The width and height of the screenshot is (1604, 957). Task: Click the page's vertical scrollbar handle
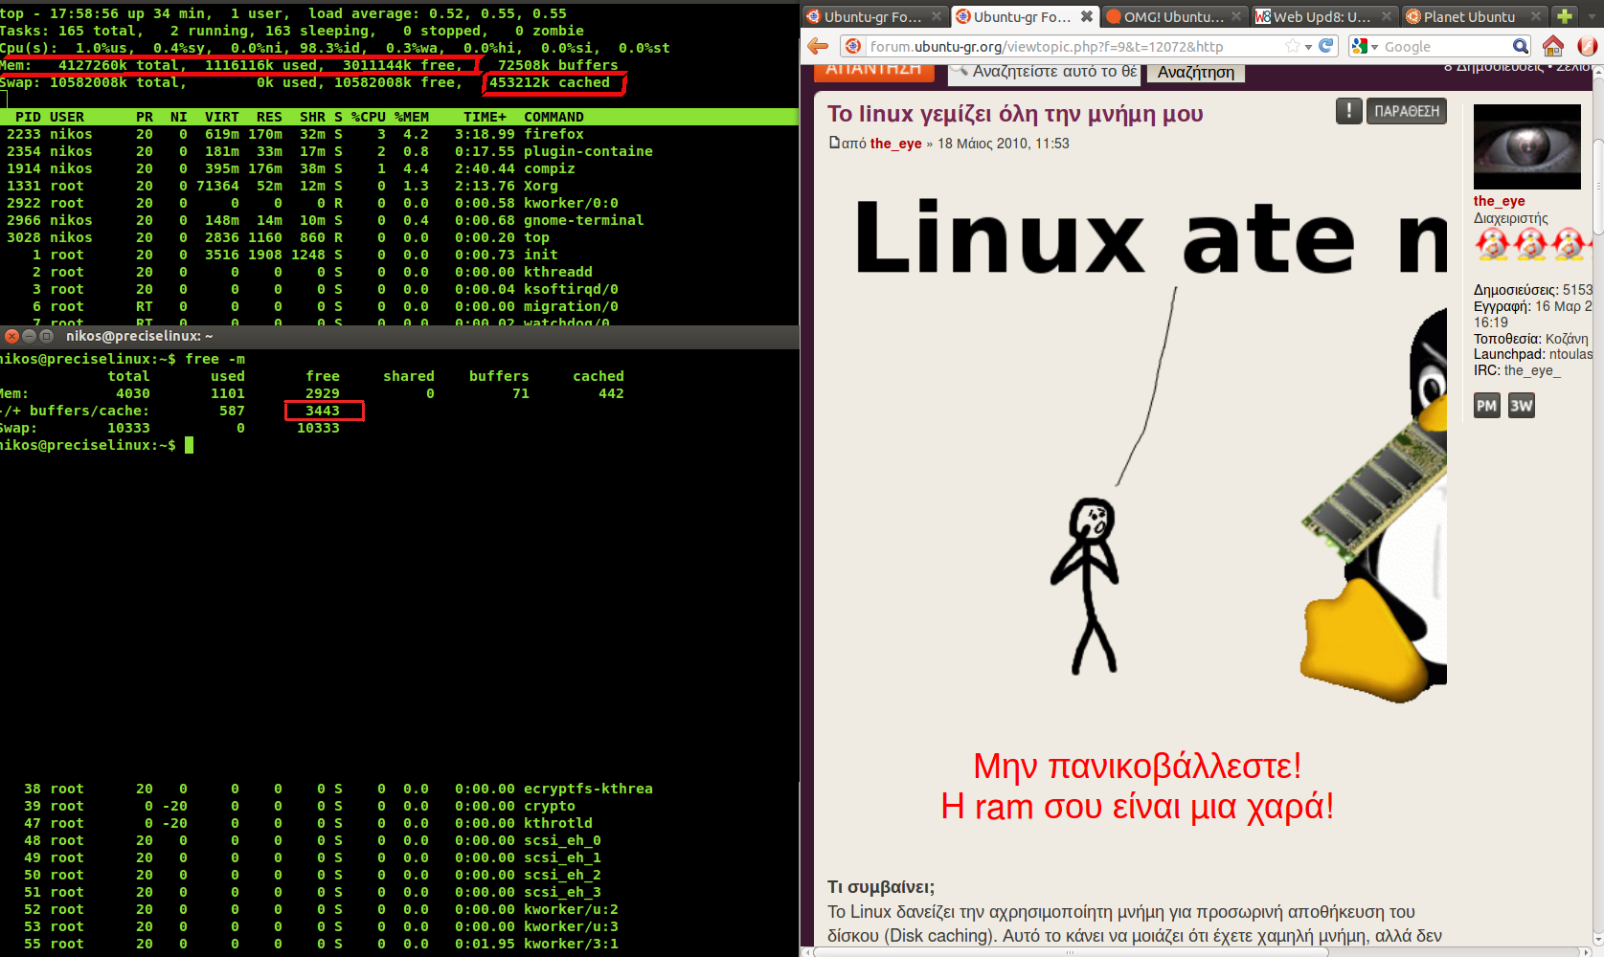pyautogui.click(x=1598, y=187)
